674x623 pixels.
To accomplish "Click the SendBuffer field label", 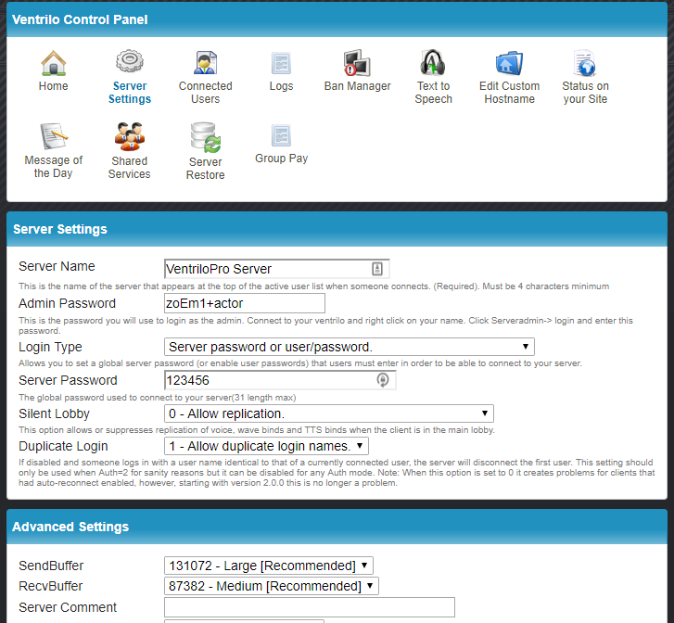I will (51, 566).
